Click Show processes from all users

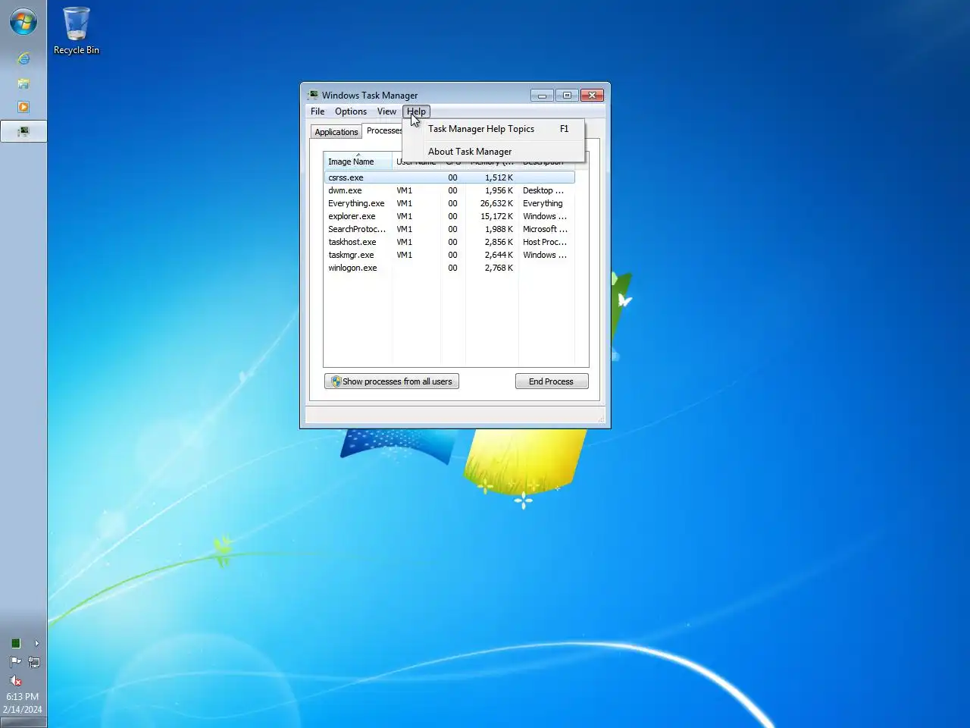(392, 381)
